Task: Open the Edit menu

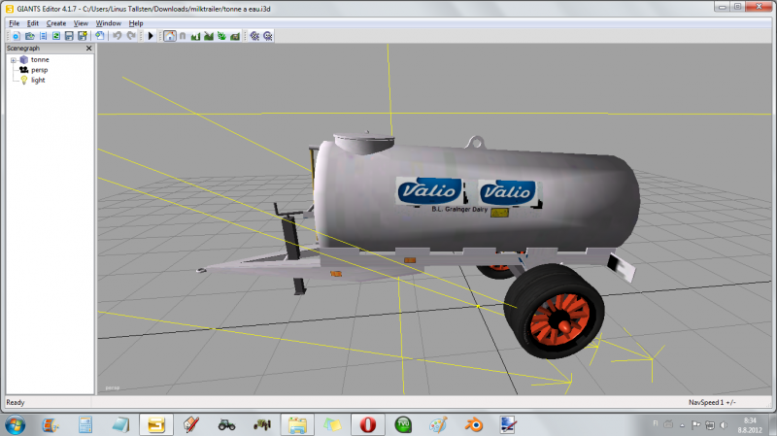Action: click(x=33, y=23)
